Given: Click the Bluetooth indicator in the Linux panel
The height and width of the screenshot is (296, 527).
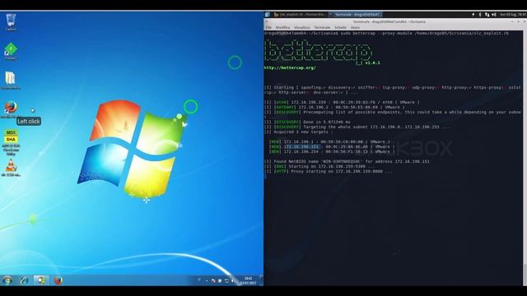Looking at the screenshot, I should pyautogui.click(x=480, y=15).
